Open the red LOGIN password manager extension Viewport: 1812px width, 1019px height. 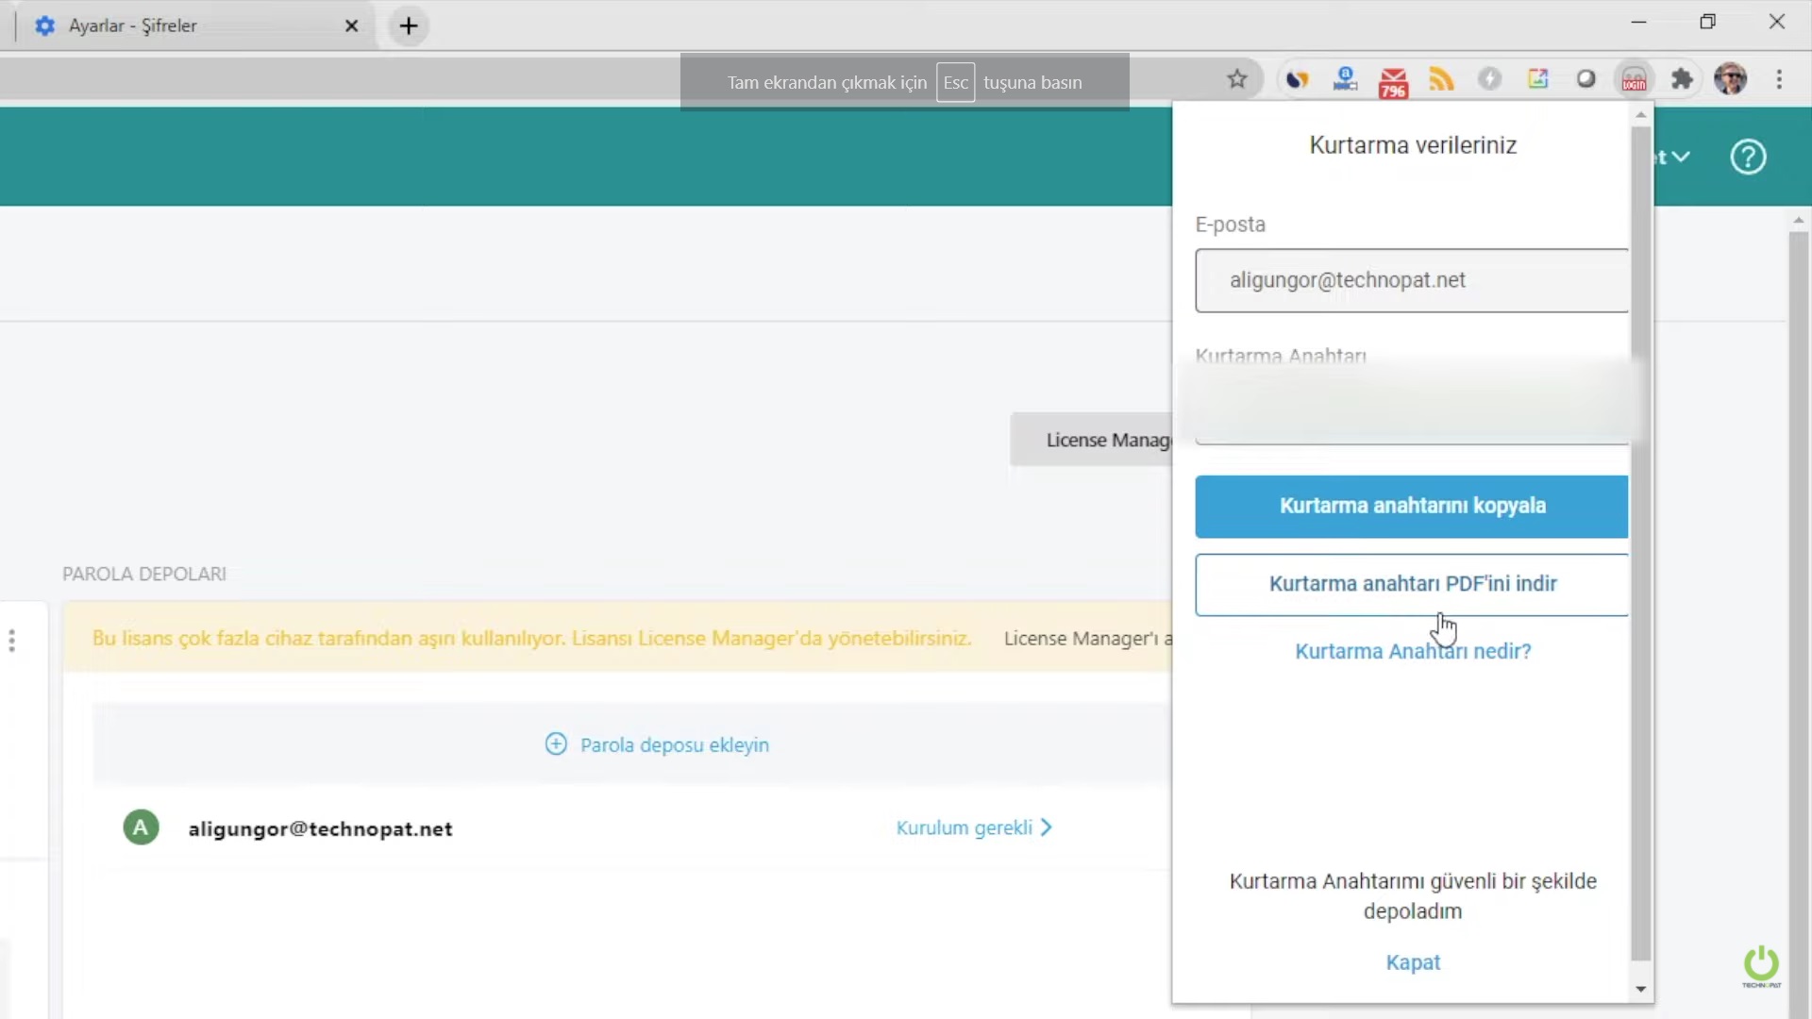point(1634,80)
